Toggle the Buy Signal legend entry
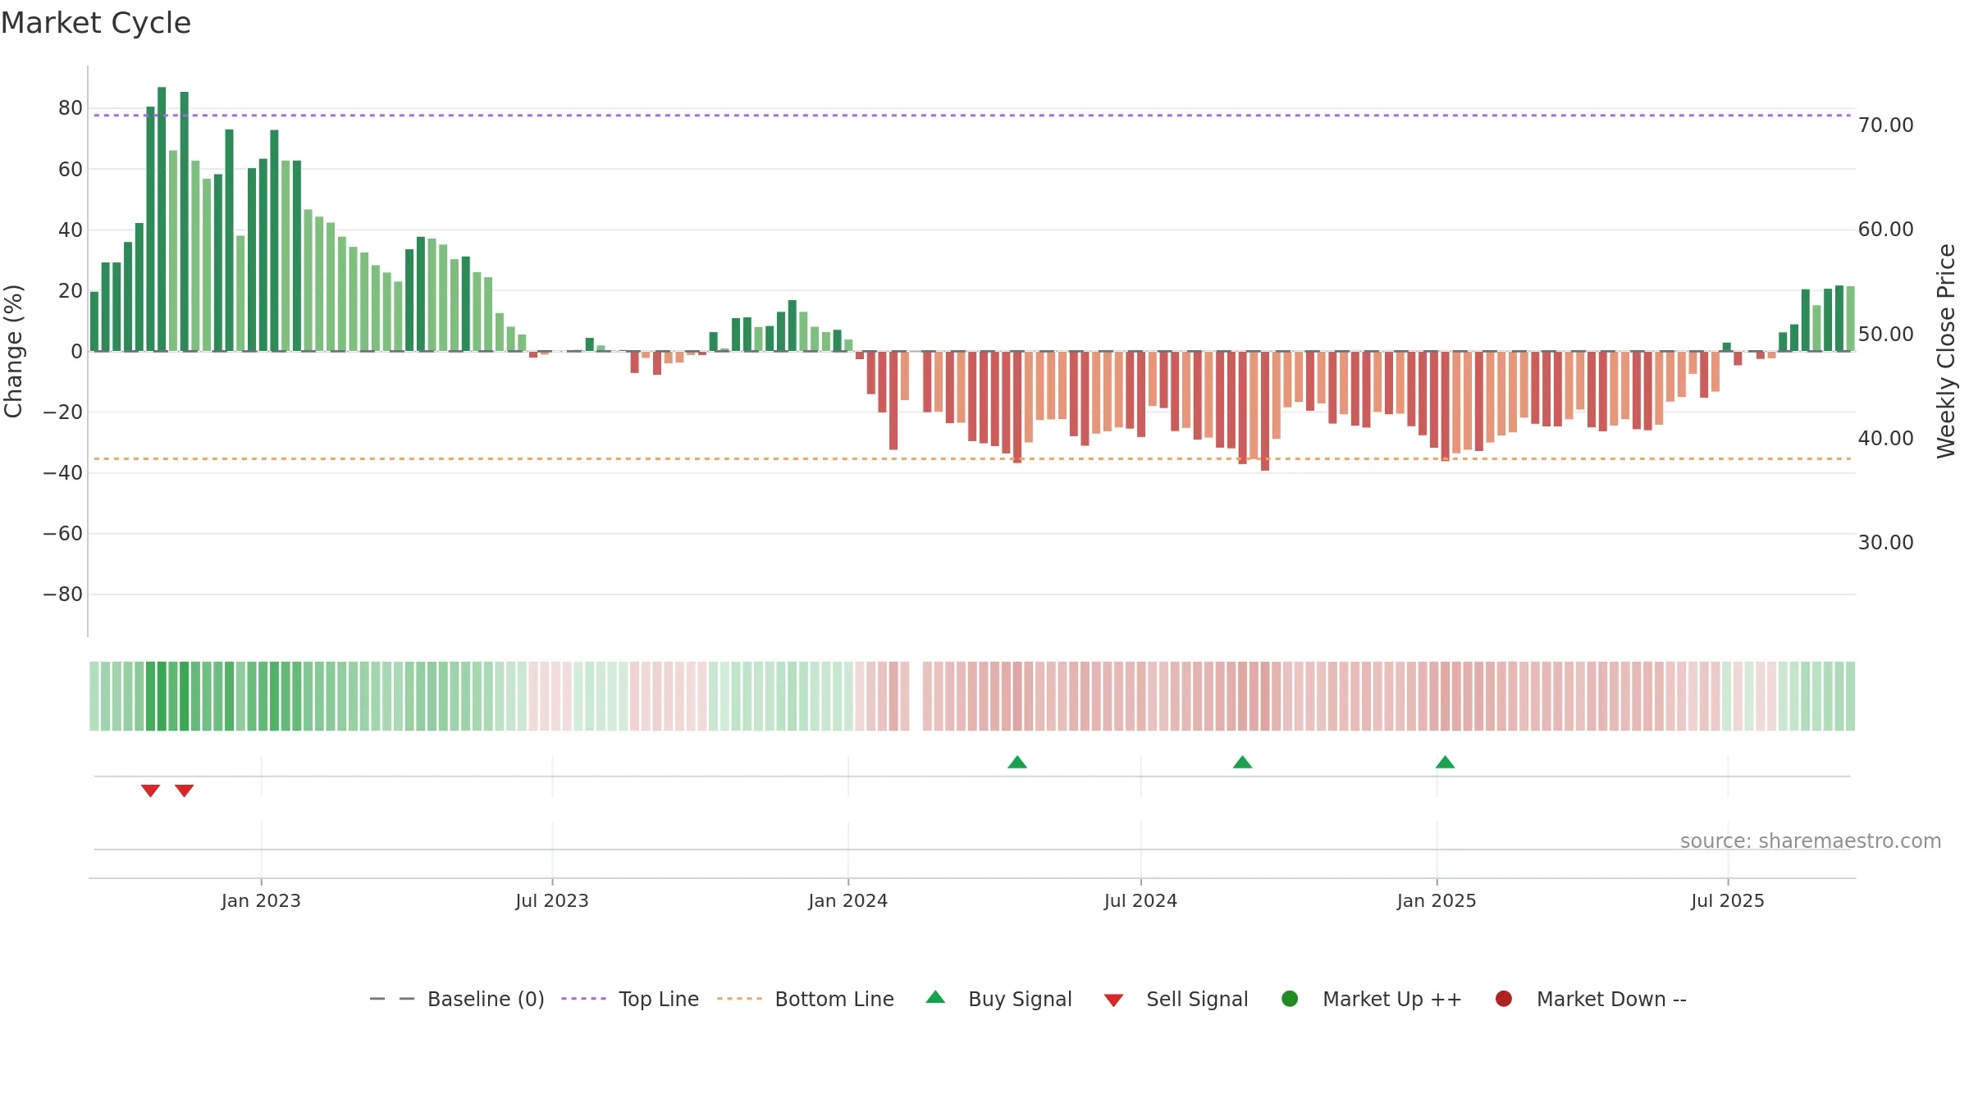Image resolution: width=1969 pixels, height=1107 pixels. [x=998, y=999]
